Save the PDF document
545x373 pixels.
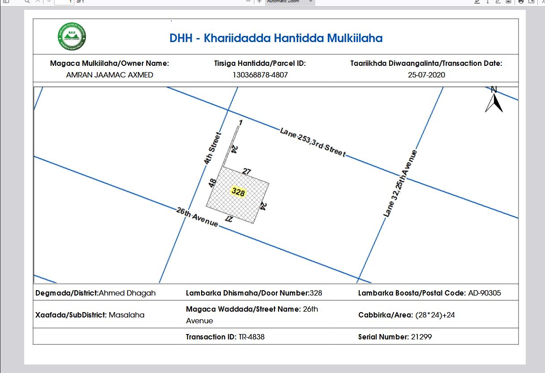(532, 1)
